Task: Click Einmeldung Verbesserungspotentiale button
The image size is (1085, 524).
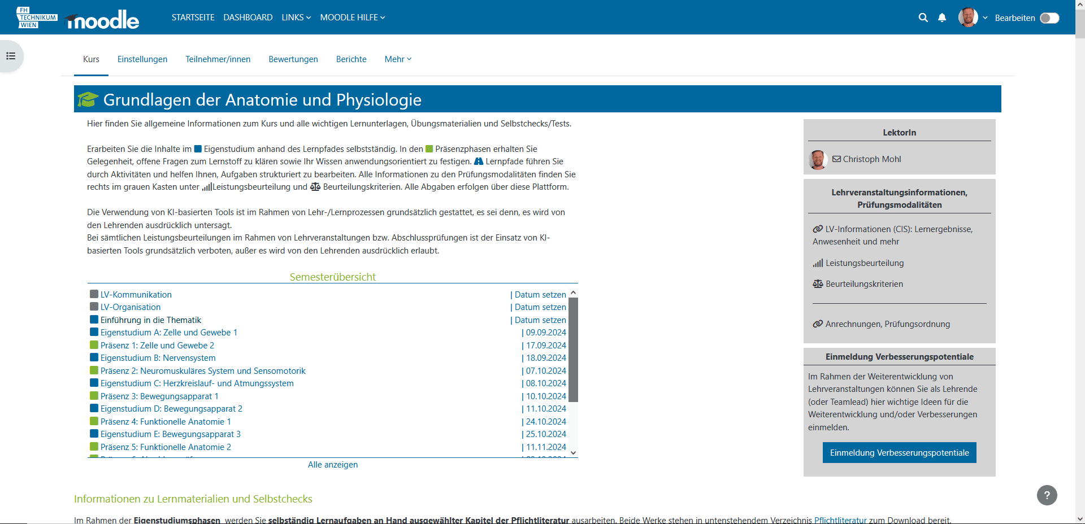Action: coord(900,453)
